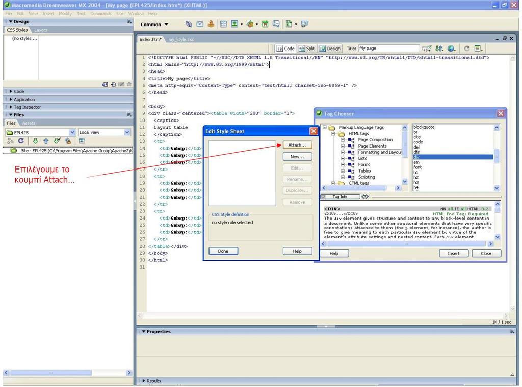The image size is (522, 387).
Task: Insert an email link from the toolbar
Action: pyautogui.click(x=200, y=24)
